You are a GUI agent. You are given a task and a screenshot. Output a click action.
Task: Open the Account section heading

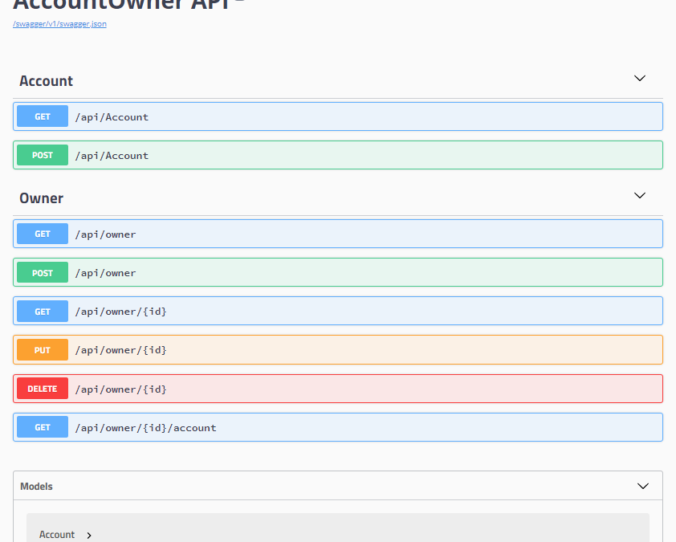coord(47,81)
